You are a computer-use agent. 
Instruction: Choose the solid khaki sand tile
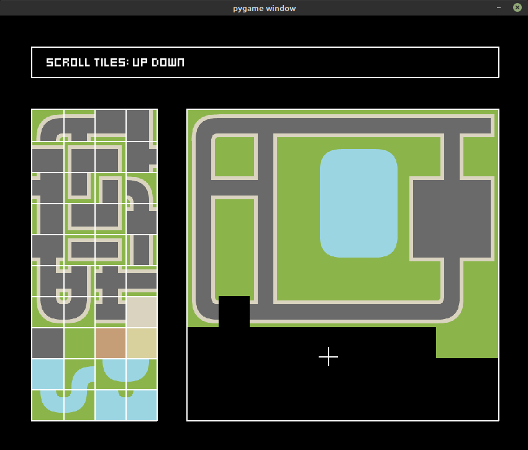pyautogui.click(x=142, y=343)
